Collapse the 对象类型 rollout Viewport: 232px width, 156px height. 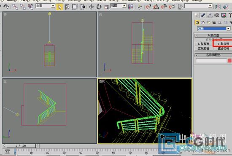(x=213, y=35)
